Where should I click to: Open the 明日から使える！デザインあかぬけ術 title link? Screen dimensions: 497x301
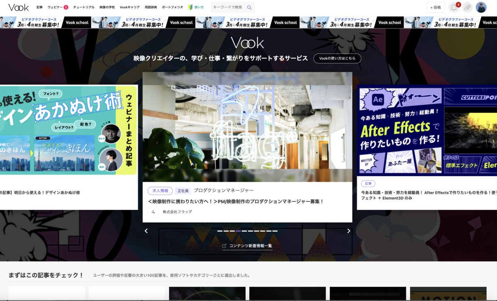[x=40, y=193]
